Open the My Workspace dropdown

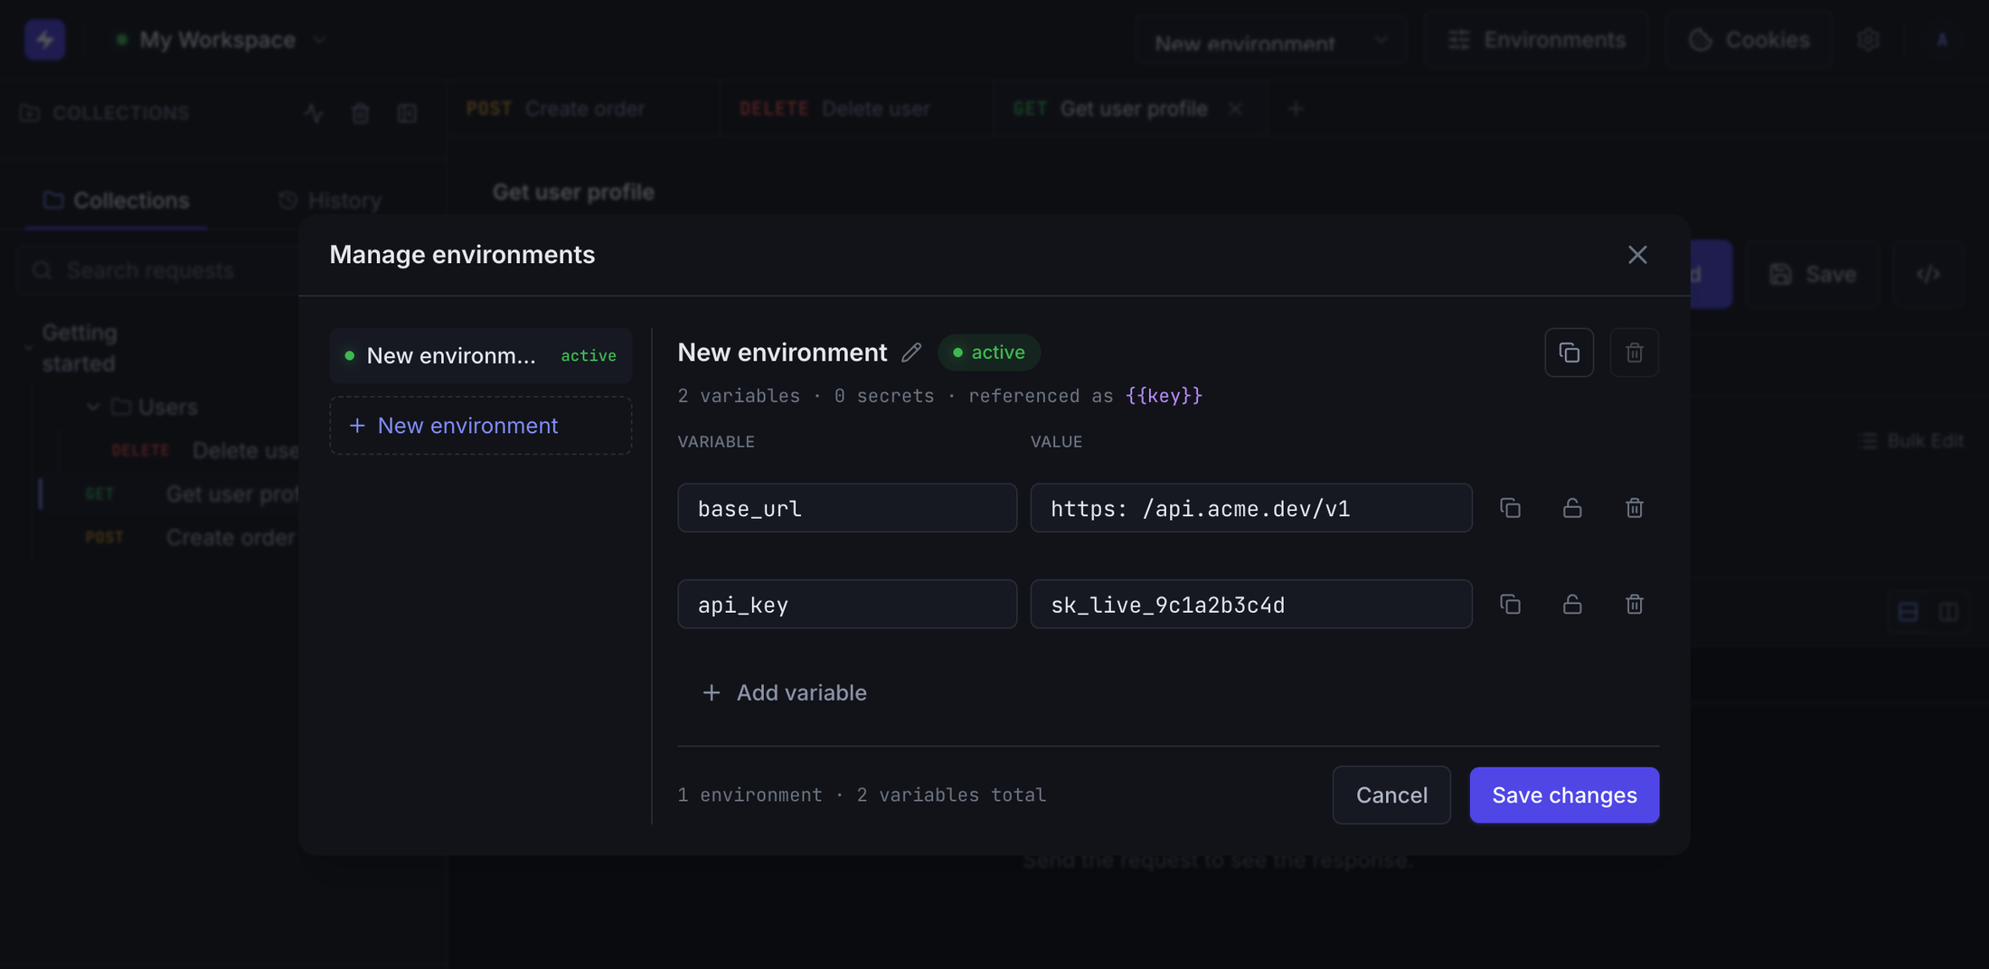click(x=220, y=40)
